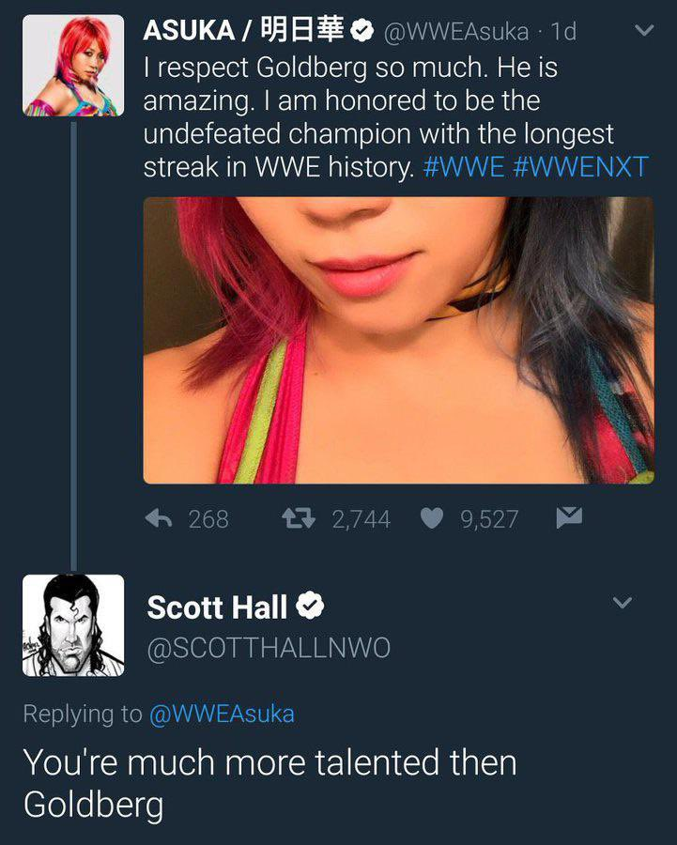Open Scott Hall's caricature avatar
Viewport: 677px width, 845px height.
click(73, 625)
